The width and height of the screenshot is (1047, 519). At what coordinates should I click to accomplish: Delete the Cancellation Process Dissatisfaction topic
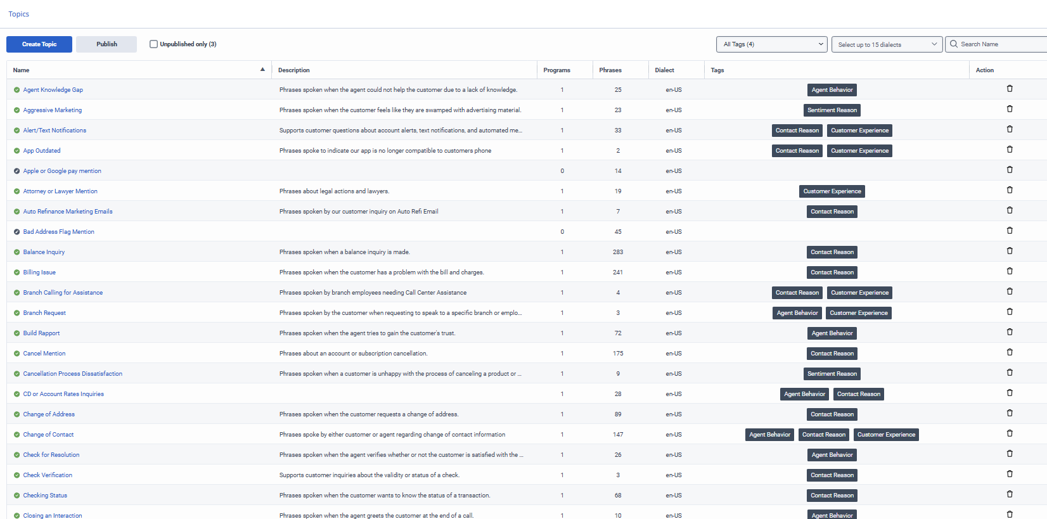(1010, 373)
